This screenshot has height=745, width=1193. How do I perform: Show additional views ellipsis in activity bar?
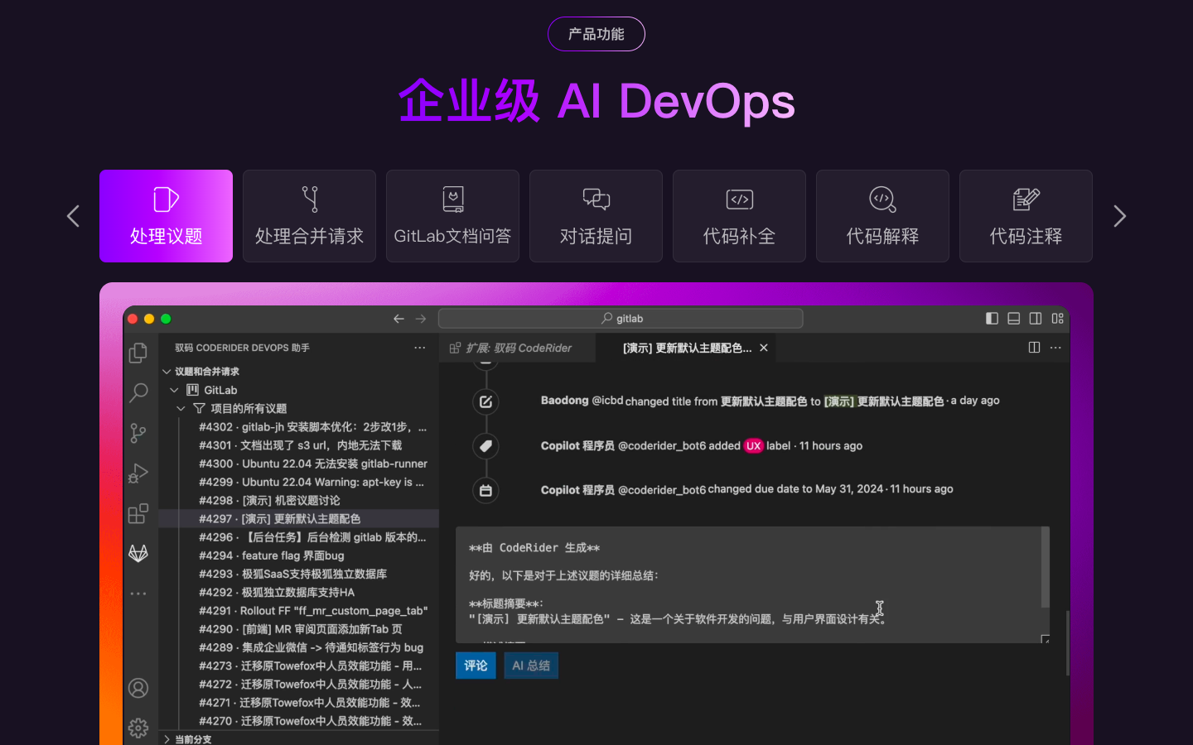(138, 594)
